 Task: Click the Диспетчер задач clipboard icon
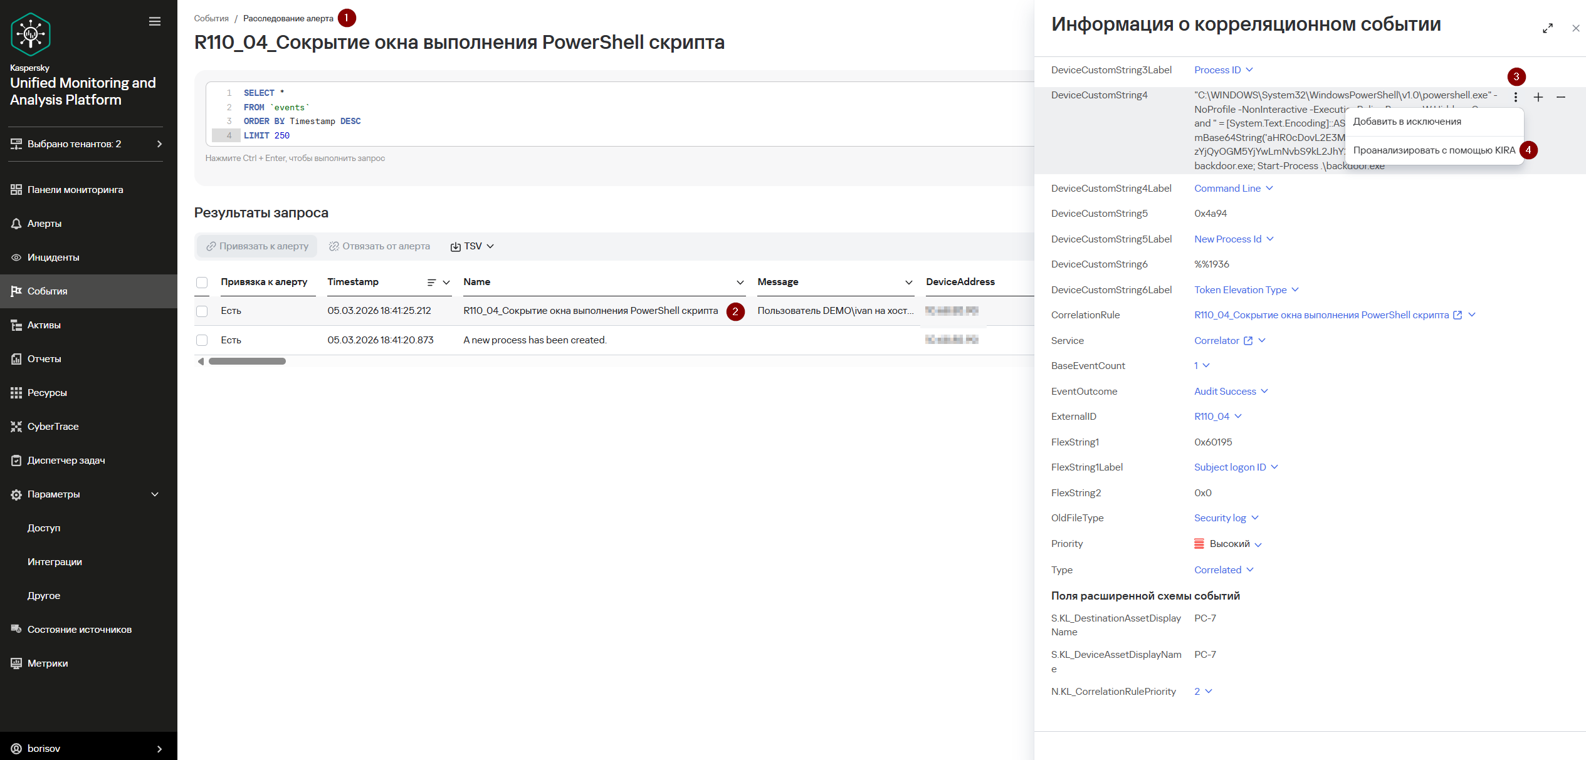click(16, 461)
